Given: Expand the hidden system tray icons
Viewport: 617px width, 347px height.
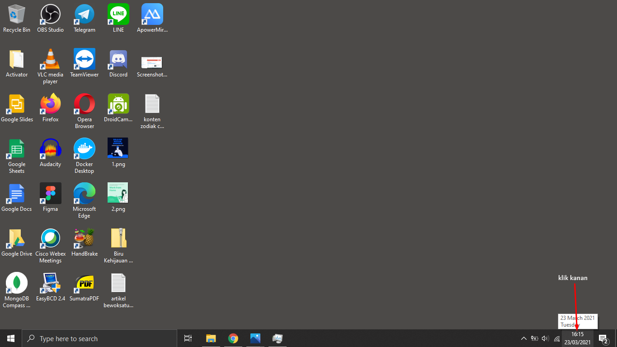Looking at the screenshot, I should pos(524,338).
